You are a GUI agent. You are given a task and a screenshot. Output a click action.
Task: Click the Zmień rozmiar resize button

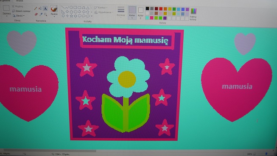point(21,11)
